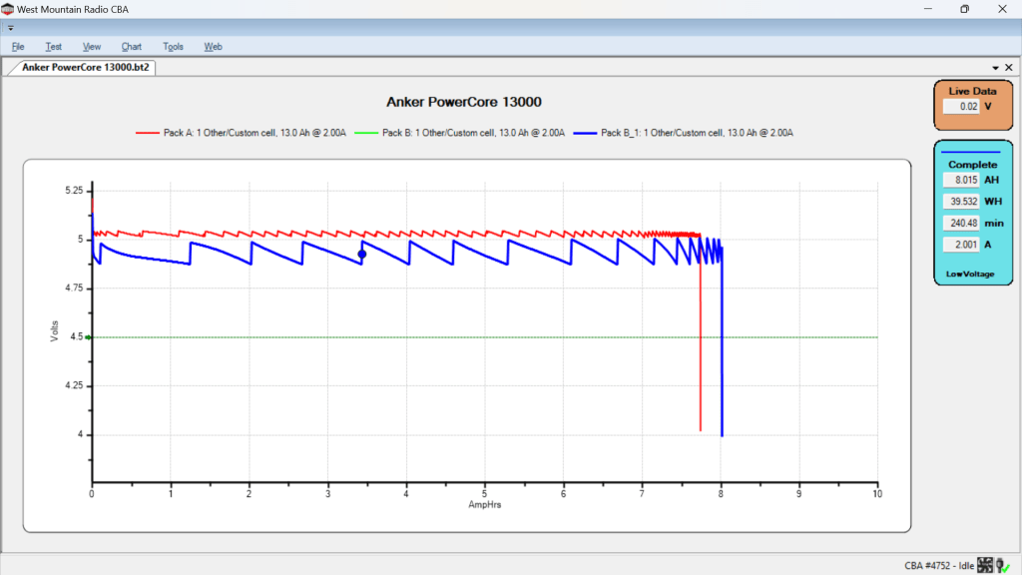Click the AH value field showing 8.015

[x=962, y=180]
